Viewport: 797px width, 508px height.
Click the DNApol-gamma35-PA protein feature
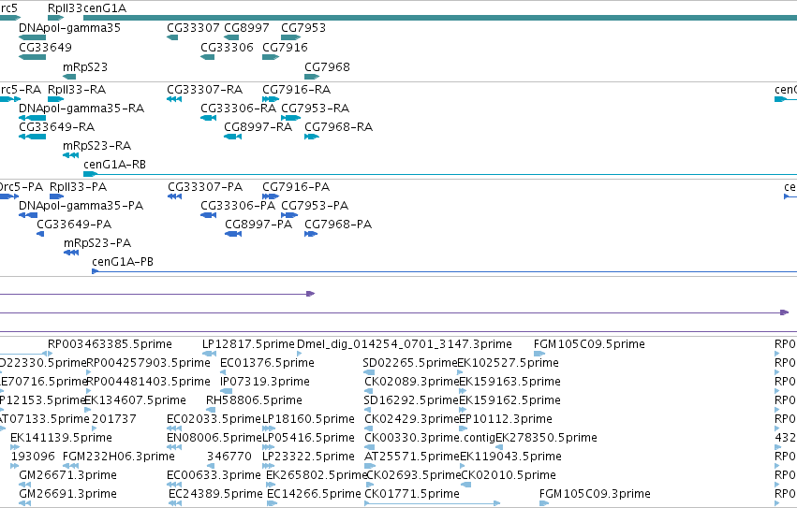[28, 215]
